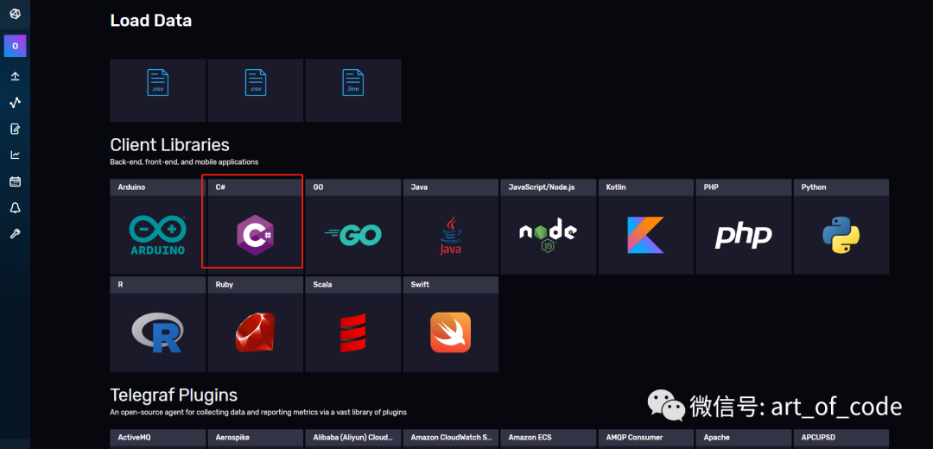This screenshot has width=933, height=449.
Task: Select the JavaScript/Node.js library tile
Action: point(548,231)
